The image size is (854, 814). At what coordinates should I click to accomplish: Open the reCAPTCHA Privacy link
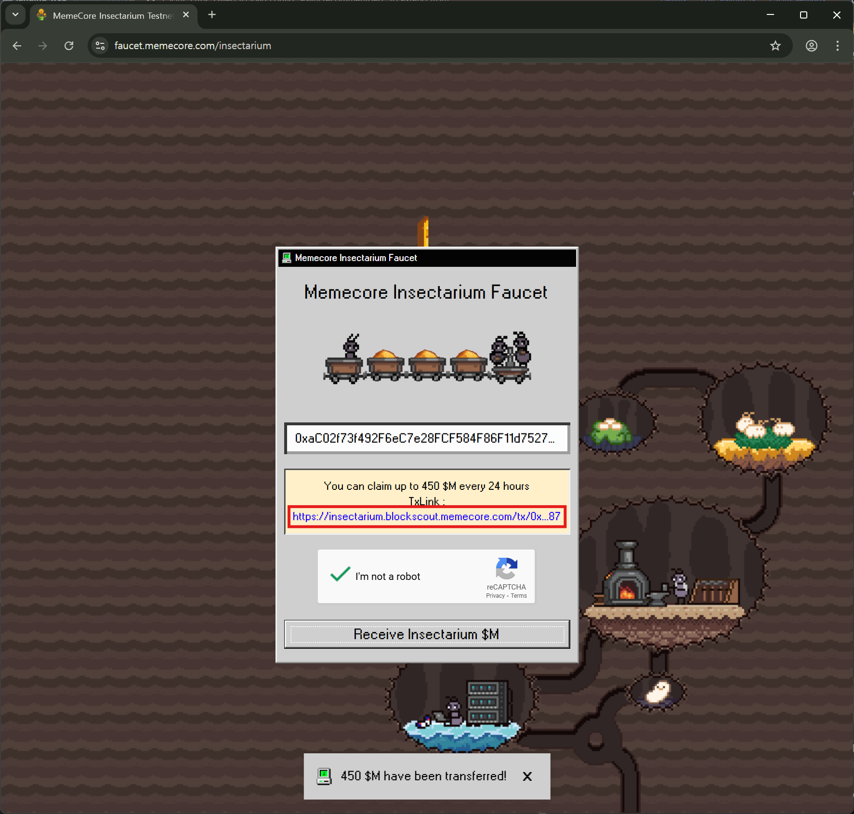coord(495,596)
